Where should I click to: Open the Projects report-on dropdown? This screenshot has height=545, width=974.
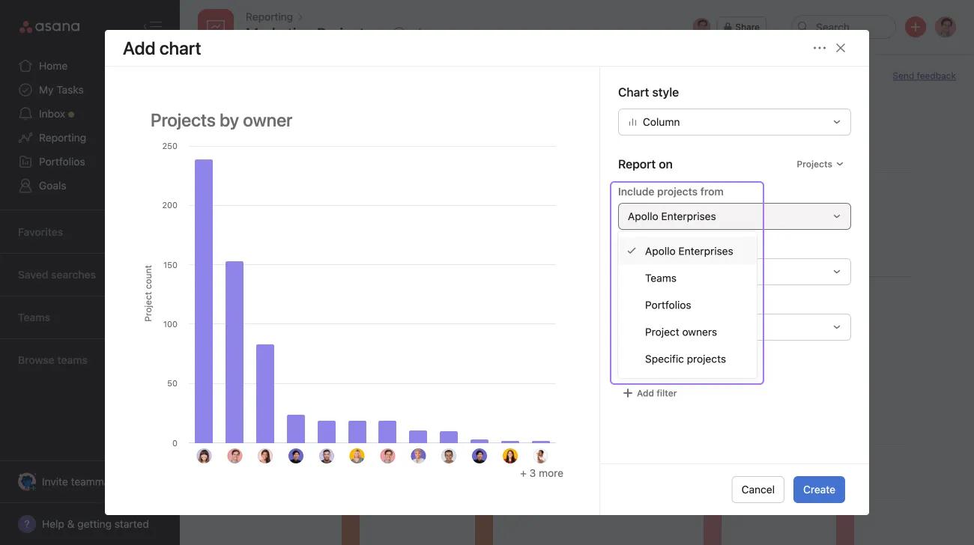point(820,163)
